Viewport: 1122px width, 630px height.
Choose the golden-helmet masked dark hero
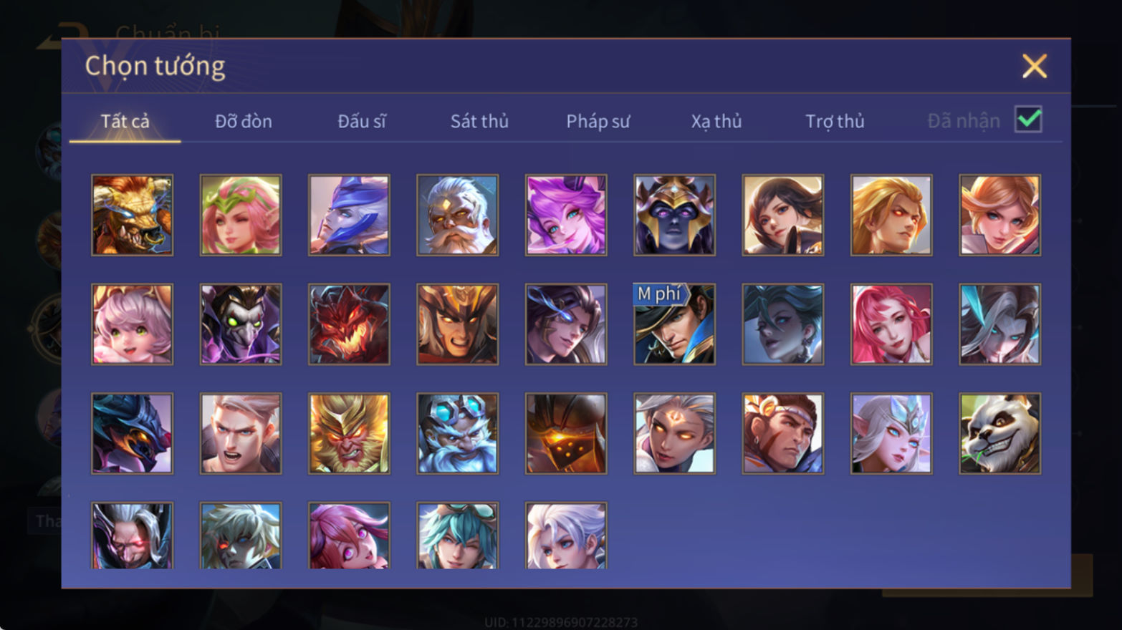pyautogui.click(x=674, y=215)
